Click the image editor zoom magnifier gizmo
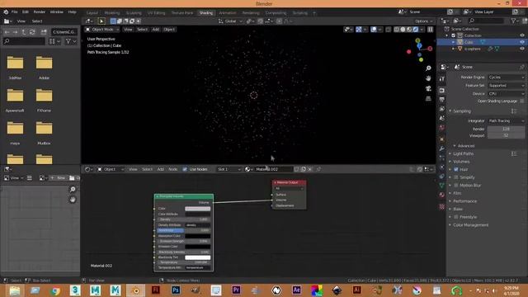 [73, 189]
